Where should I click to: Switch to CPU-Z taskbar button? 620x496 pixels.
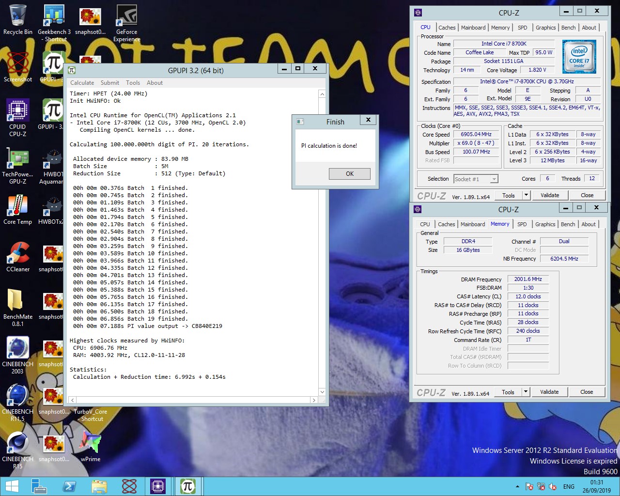[x=158, y=486]
